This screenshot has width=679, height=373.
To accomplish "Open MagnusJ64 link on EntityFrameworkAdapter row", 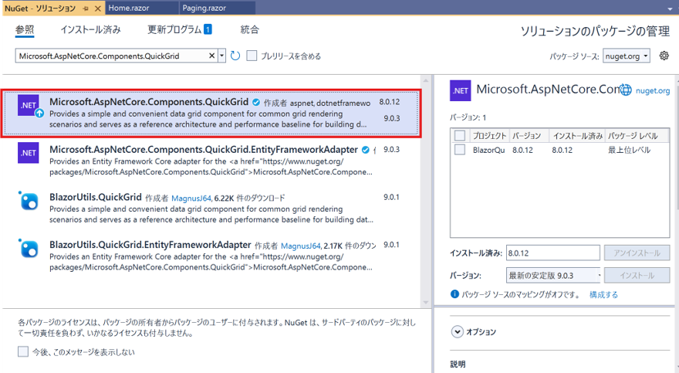I will pyautogui.click(x=300, y=246).
